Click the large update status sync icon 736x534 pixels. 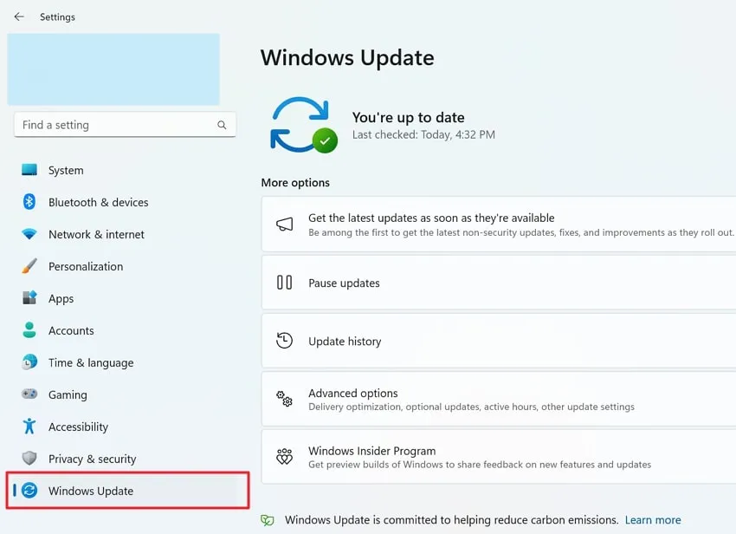click(303, 125)
